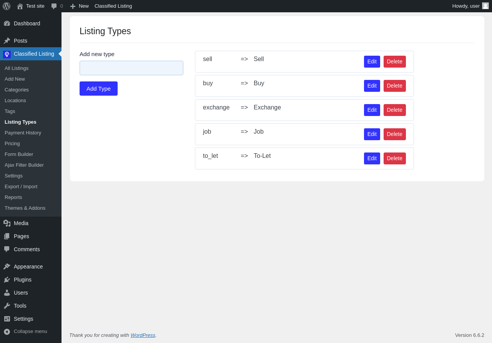The width and height of the screenshot is (492, 343).
Task: Edit the exchange listing type
Action: 372,110
